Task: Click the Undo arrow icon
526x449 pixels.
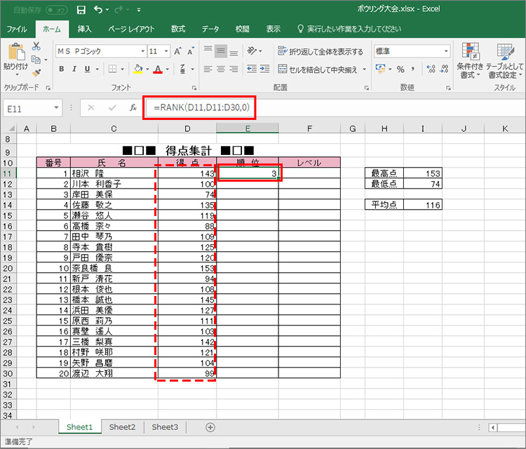Action: pos(98,10)
